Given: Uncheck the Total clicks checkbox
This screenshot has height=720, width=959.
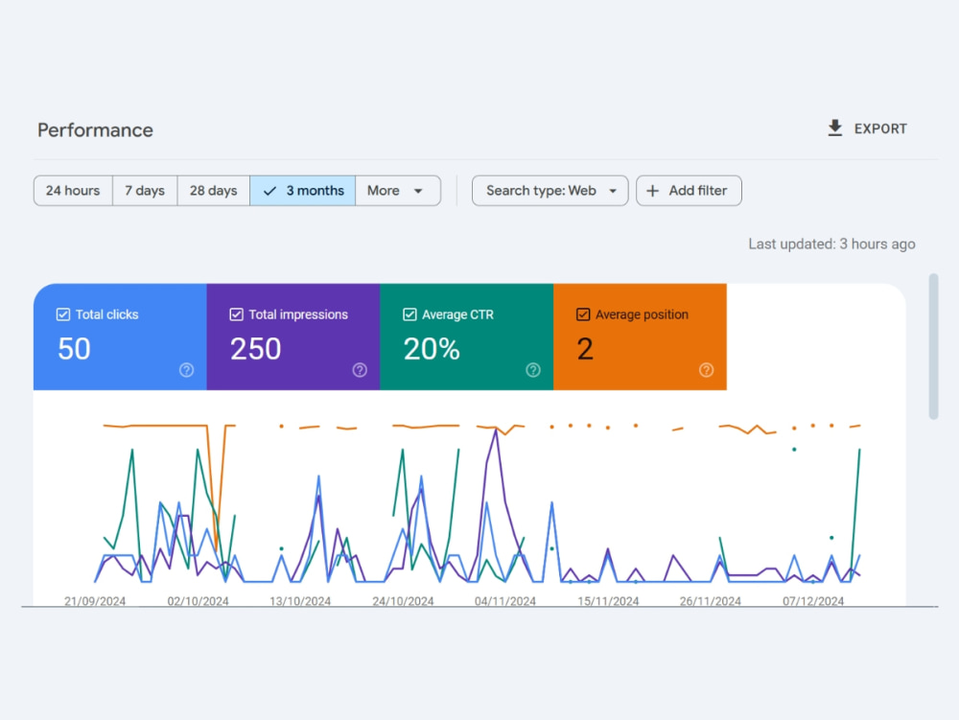Looking at the screenshot, I should point(63,314).
